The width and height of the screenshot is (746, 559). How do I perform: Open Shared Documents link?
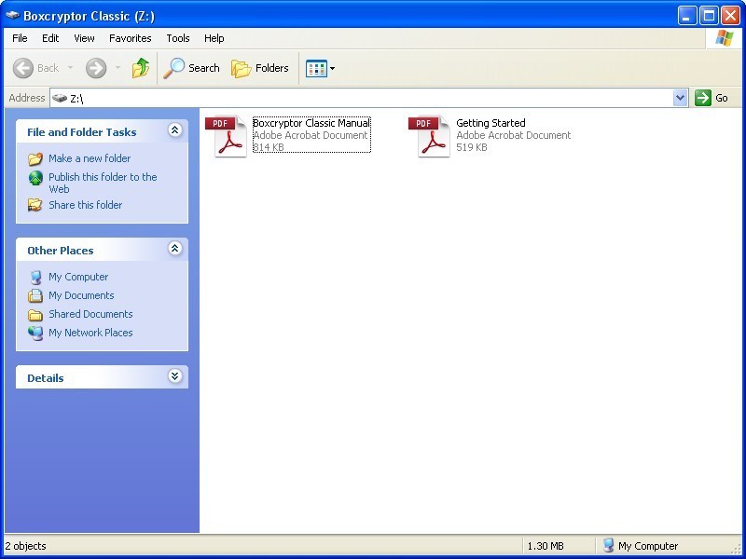90,314
